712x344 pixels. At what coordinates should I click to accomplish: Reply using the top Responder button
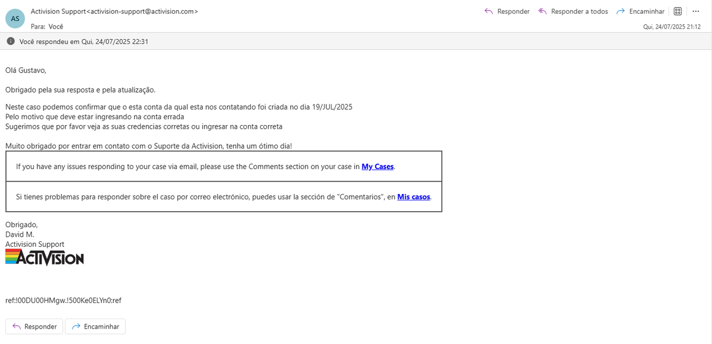pos(507,11)
